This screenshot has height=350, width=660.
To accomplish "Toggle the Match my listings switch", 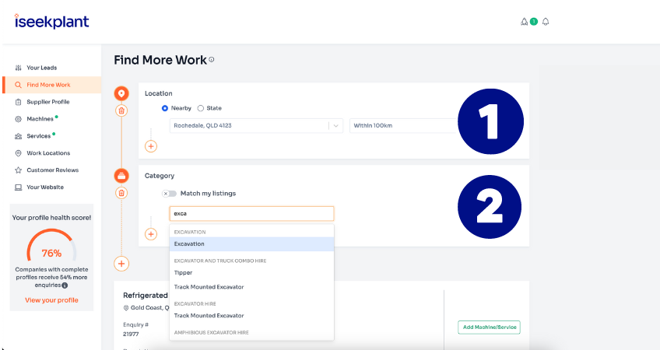I will coord(169,193).
